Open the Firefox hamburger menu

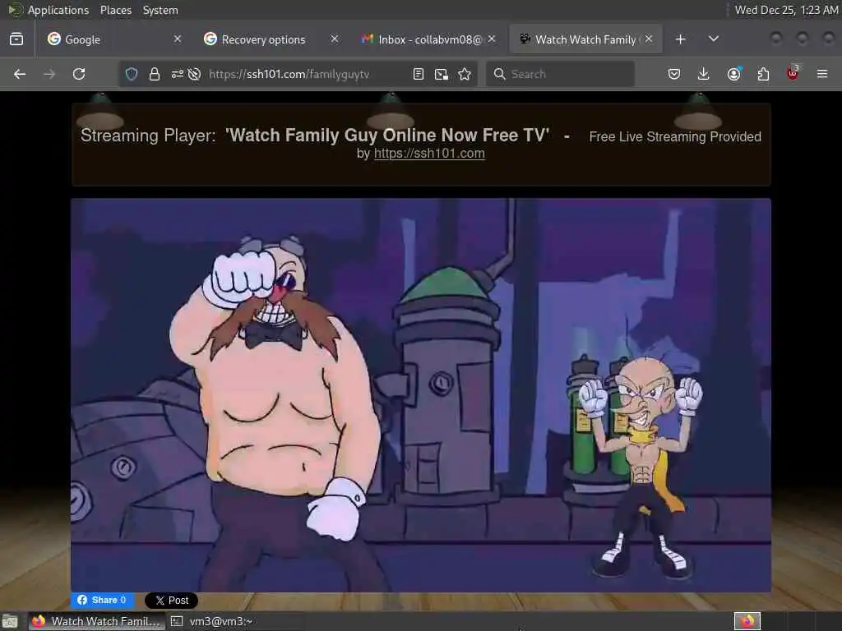822,74
